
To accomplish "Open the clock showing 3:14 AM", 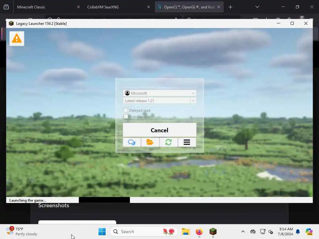I will point(286,232).
